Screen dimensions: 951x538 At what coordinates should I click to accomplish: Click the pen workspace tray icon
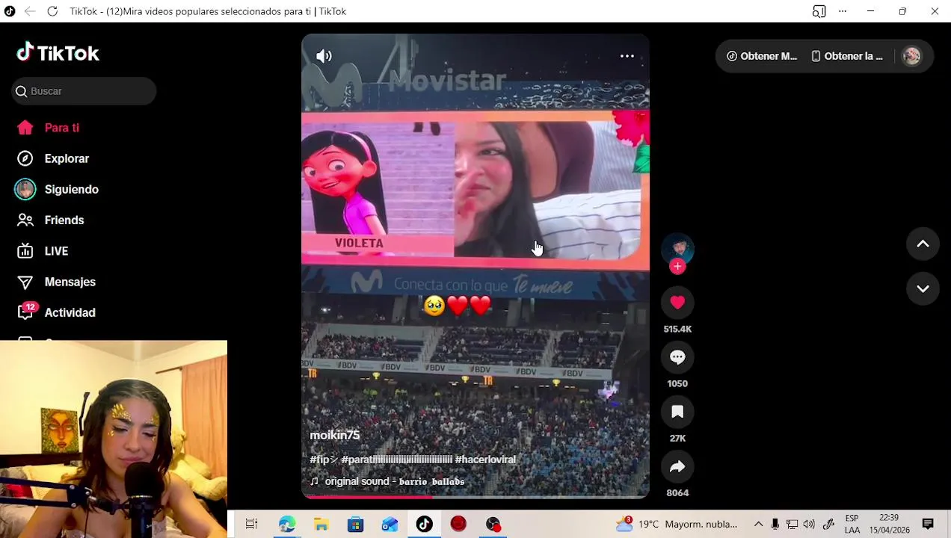(x=828, y=524)
